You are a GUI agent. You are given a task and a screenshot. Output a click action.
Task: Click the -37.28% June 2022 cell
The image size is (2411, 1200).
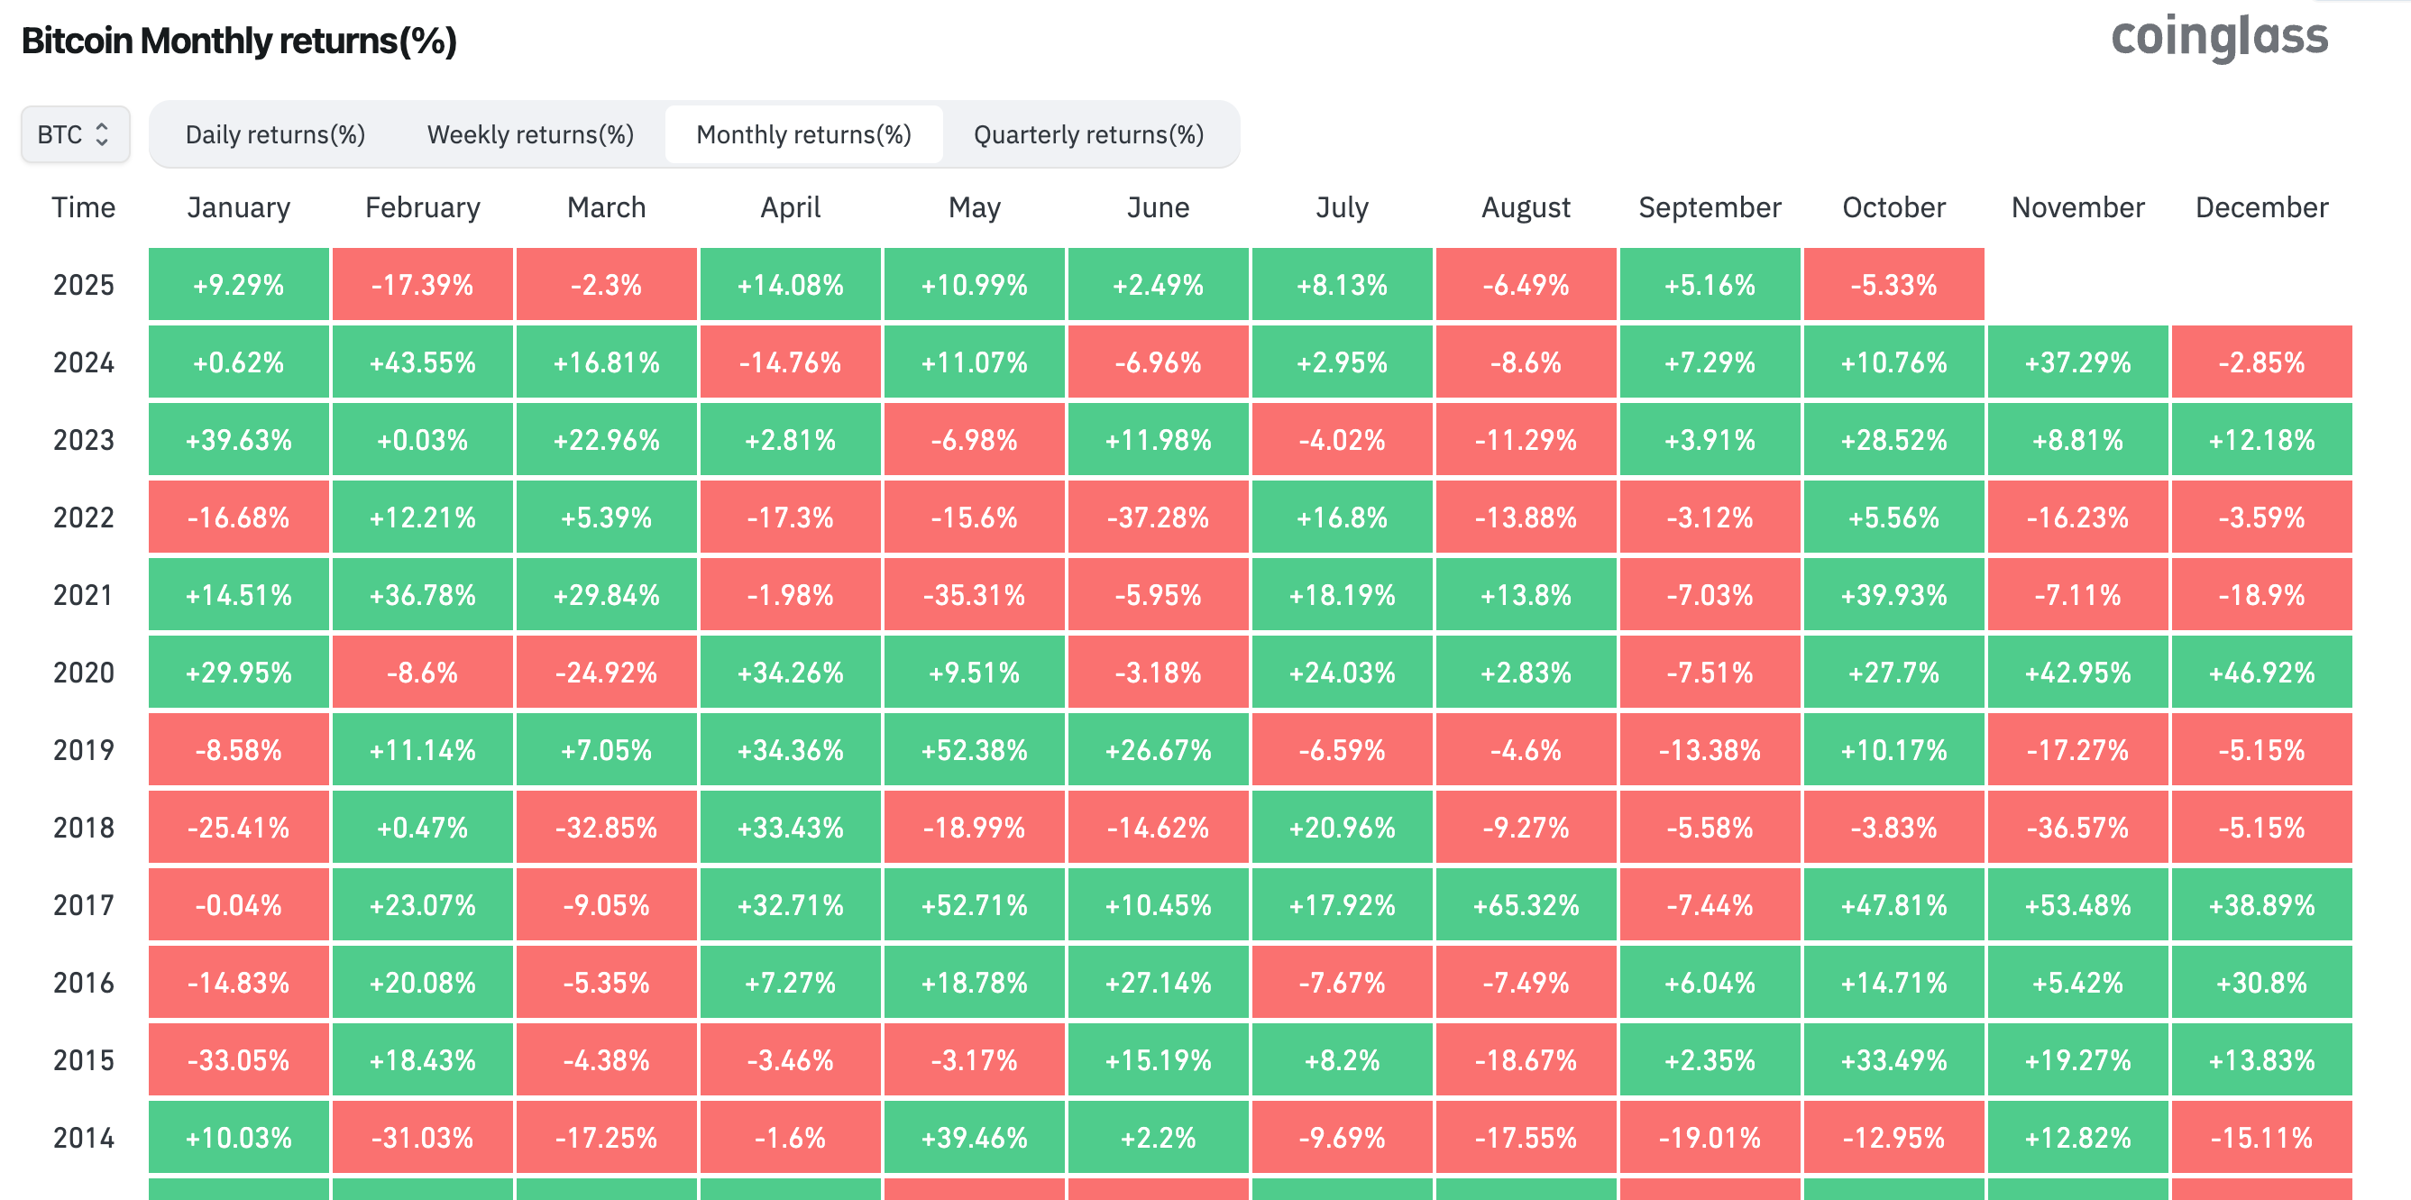click(x=1158, y=518)
